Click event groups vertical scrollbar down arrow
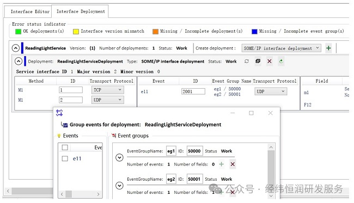Image resolution: width=354 pixels, height=203 pixels. (x=271, y=196)
